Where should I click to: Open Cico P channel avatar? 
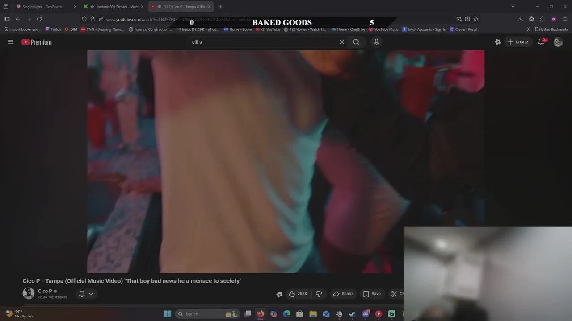tap(29, 293)
